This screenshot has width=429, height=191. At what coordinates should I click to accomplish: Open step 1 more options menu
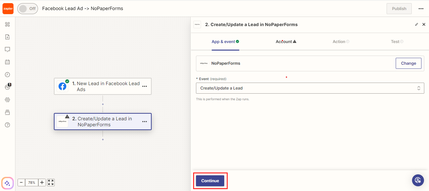pyautogui.click(x=144, y=86)
